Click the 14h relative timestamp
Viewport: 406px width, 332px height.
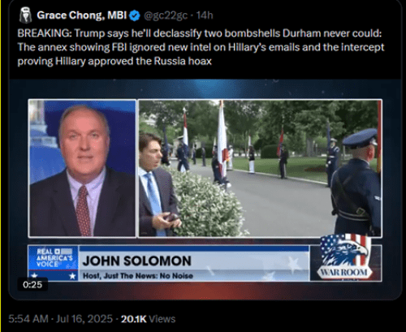point(205,15)
